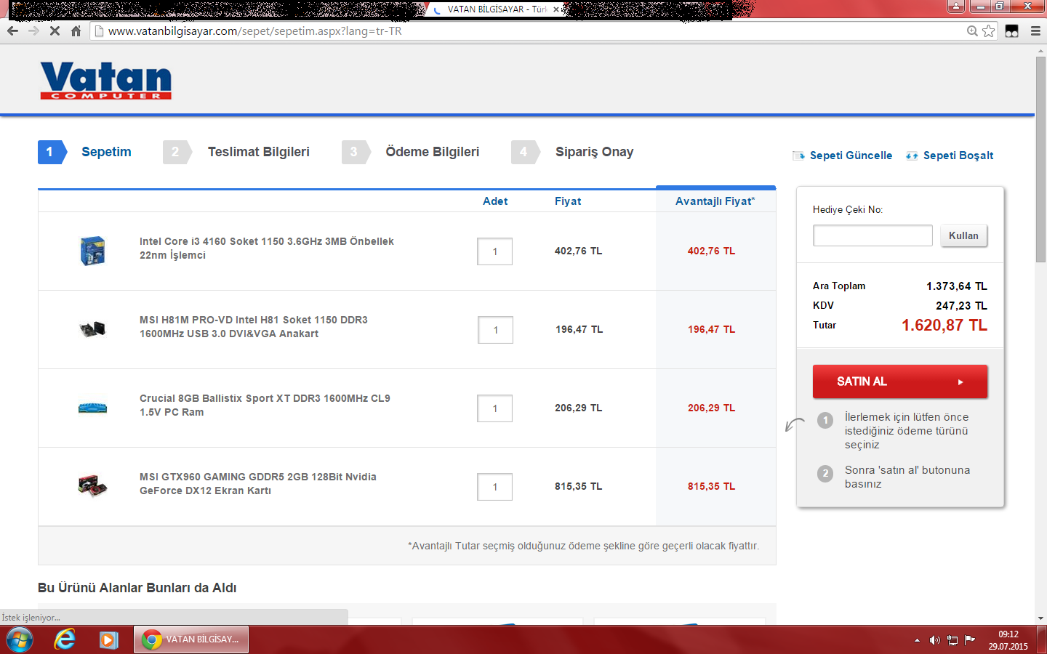Image resolution: width=1047 pixels, height=654 pixels.
Task: Click the Avantajlı Fiyat column header
Action: [715, 201]
